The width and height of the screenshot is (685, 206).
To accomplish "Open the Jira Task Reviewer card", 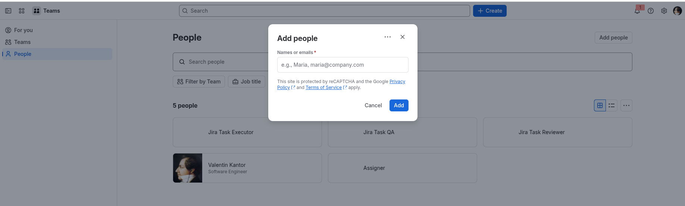I will pyautogui.click(x=558, y=132).
